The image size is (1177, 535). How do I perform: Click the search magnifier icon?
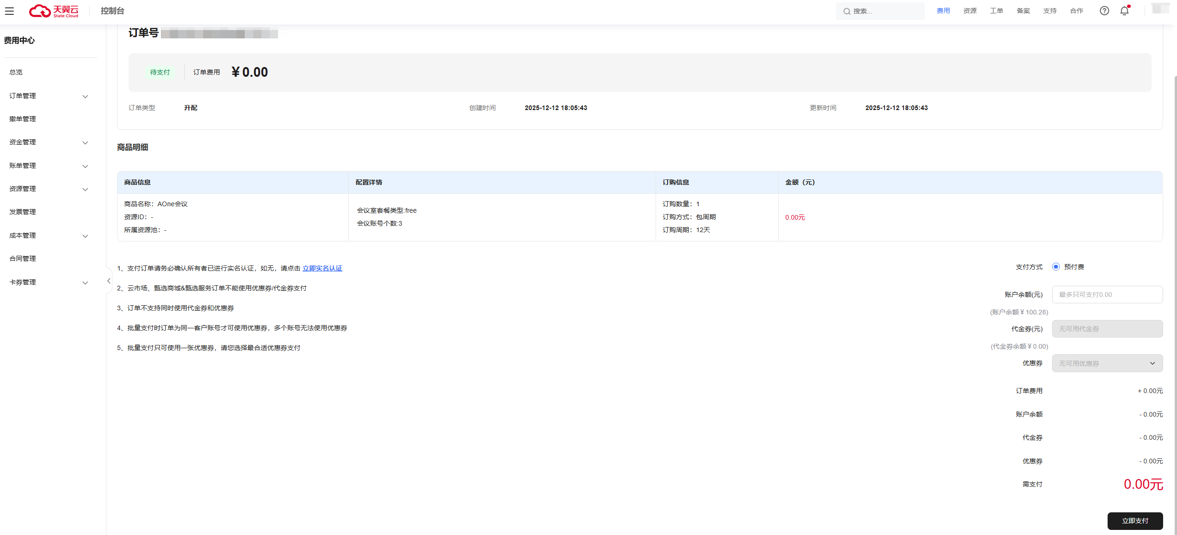pyautogui.click(x=847, y=11)
